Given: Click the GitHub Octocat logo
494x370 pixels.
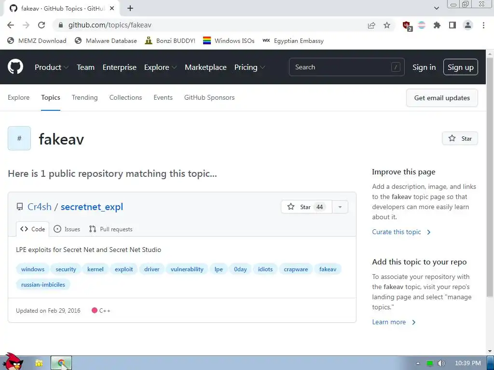Looking at the screenshot, I should pyautogui.click(x=15, y=66).
